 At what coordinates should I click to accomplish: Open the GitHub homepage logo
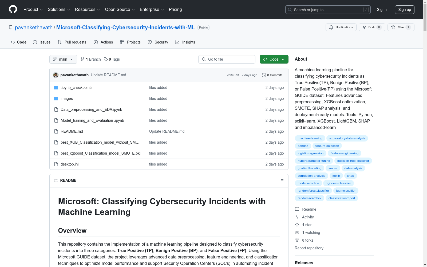[x=13, y=9]
